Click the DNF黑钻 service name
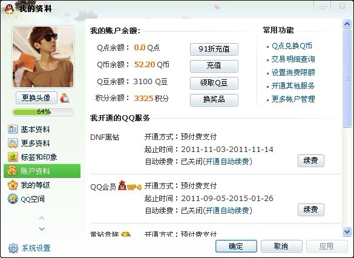The height and width of the screenshot is (258, 354). click(x=105, y=137)
